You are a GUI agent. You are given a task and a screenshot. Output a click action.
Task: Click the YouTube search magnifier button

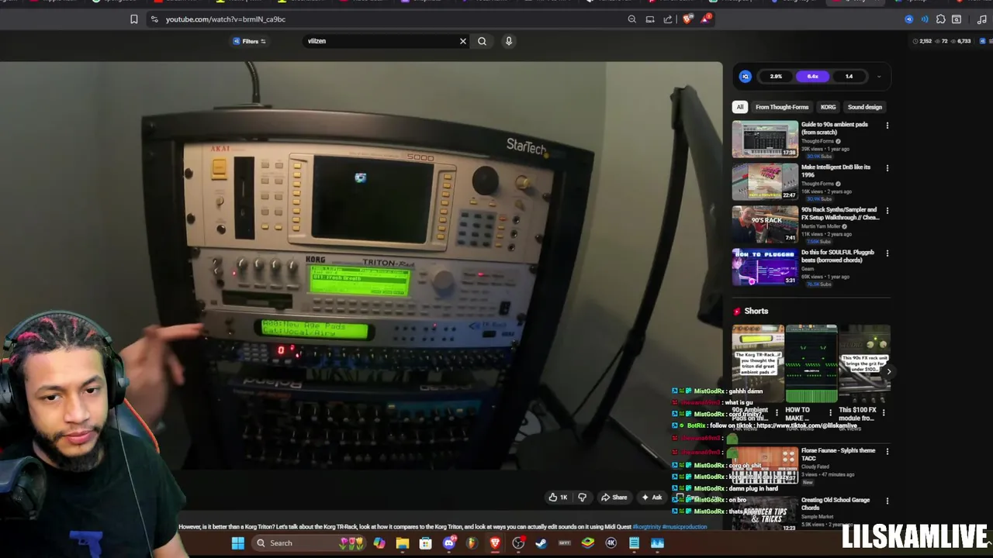482,41
